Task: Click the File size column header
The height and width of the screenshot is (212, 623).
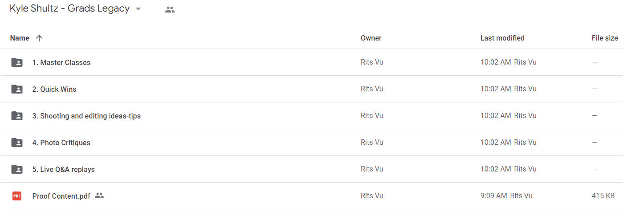Action: (605, 38)
